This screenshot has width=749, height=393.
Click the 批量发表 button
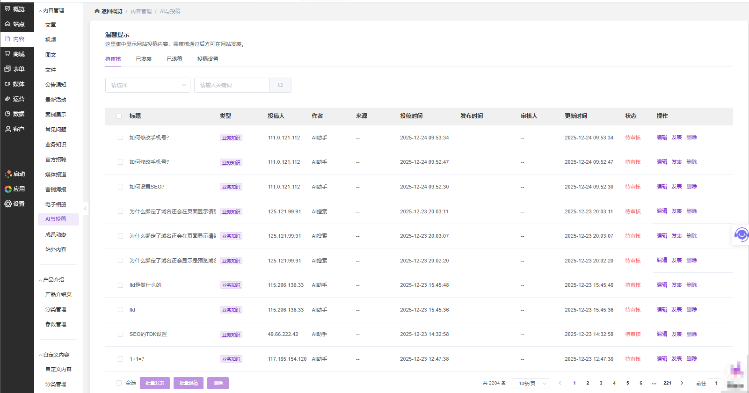[x=155, y=383]
